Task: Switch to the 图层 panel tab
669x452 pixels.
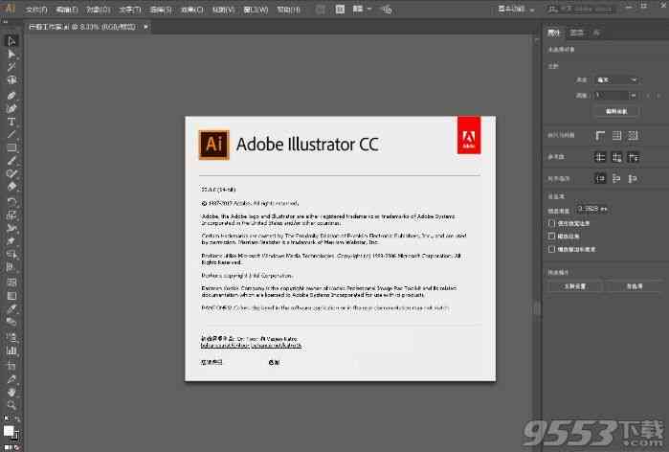Action: pyautogui.click(x=576, y=33)
